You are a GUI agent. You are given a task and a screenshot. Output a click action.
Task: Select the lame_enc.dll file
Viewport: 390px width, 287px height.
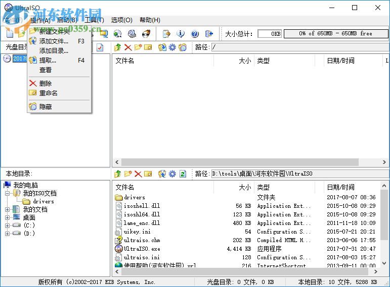coord(142,223)
